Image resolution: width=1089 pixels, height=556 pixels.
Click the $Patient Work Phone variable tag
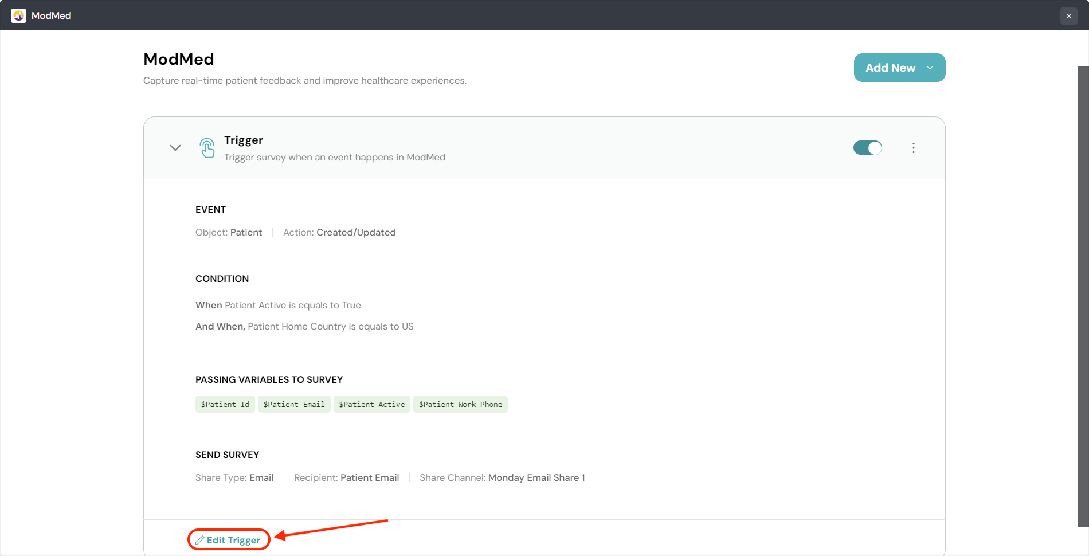click(x=460, y=404)
